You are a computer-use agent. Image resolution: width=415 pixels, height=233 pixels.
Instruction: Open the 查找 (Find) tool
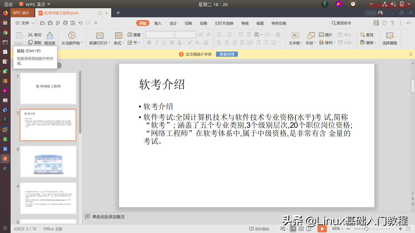click(367, 35)
